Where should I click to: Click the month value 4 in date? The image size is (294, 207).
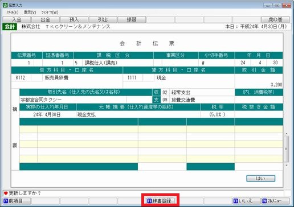[260, 63]
